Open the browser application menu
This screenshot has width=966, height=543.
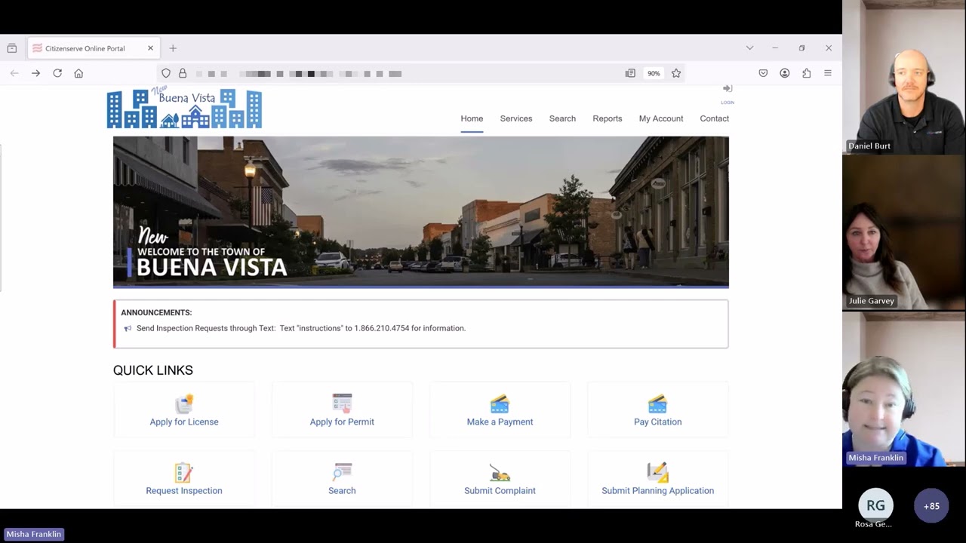click(x=828, y=73)
